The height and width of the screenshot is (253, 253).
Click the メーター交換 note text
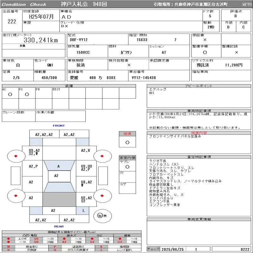click(x=198, y=115)
